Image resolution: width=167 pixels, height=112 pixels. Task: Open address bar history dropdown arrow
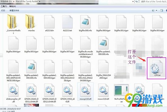point(133,2)
